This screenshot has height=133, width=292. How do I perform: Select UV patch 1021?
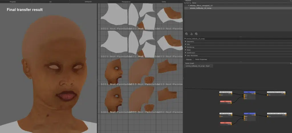(x=114, y=45)
